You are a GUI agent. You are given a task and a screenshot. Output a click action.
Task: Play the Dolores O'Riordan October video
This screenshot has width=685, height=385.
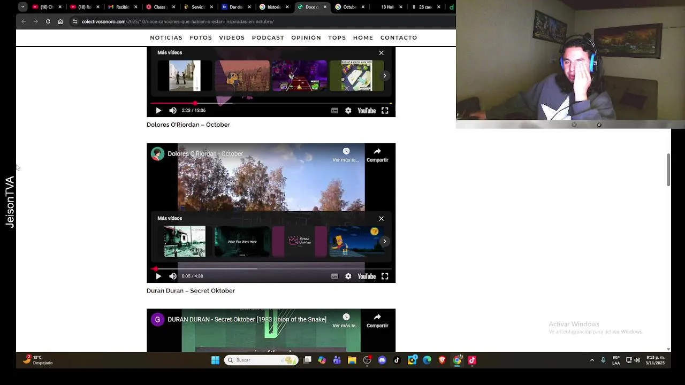pos(158,276)
